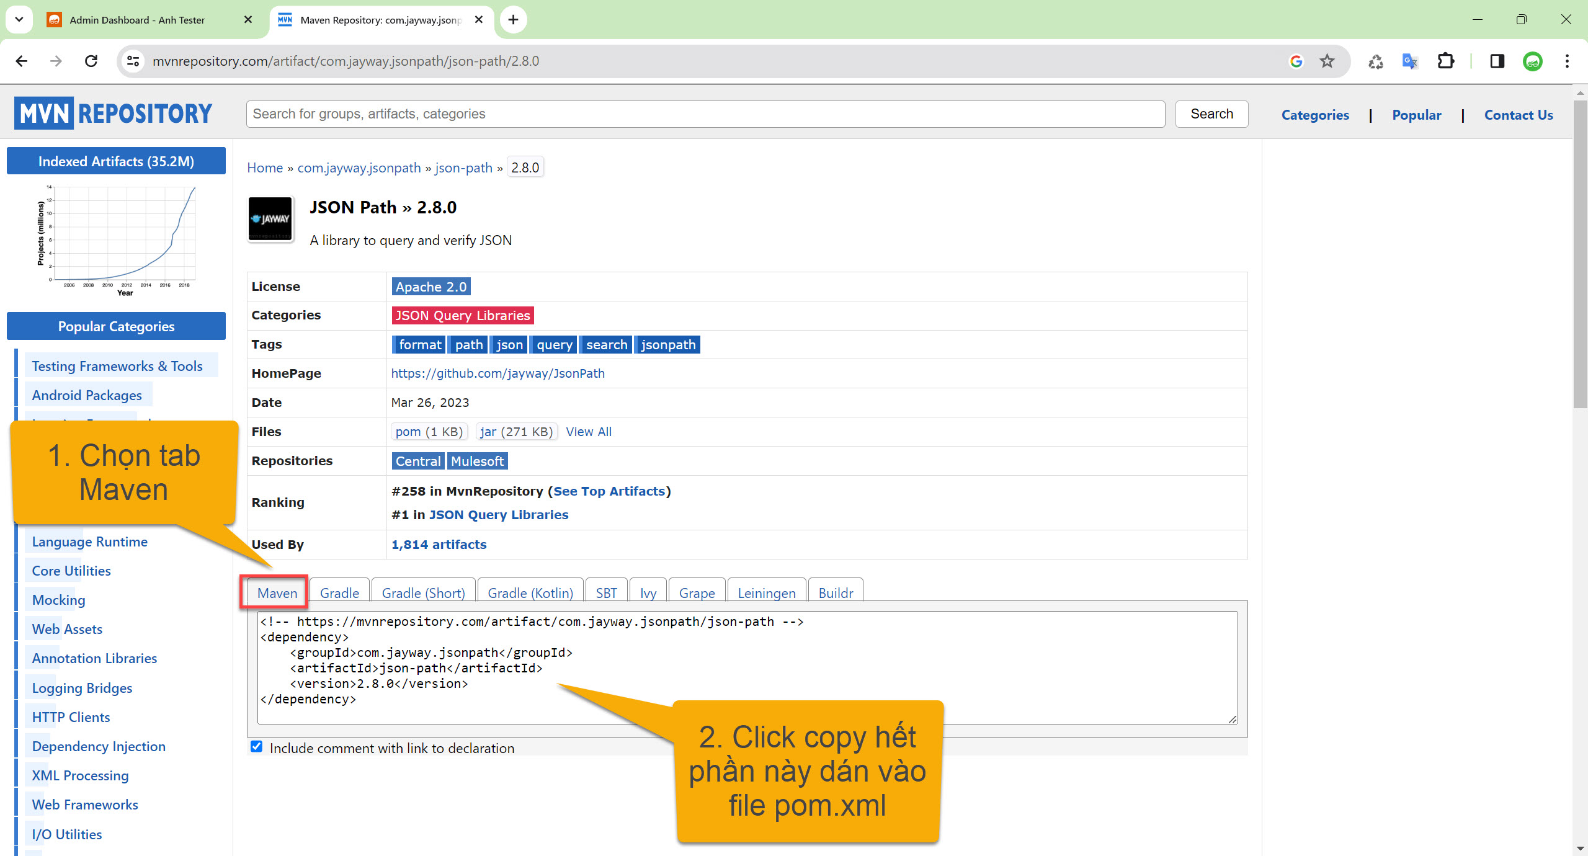1588x856 pixels.
Task: Open com.jayway.jsonpath breadcrumb
Action: pyautogui.click(x=359, y=167)
